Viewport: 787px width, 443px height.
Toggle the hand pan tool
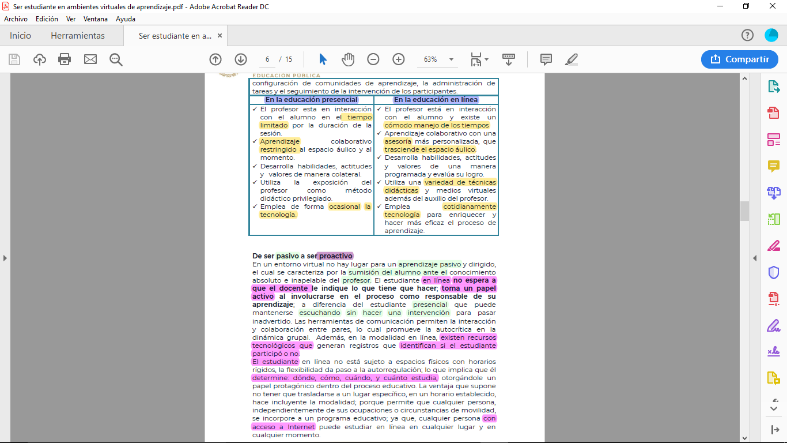[x=348, y=59]
